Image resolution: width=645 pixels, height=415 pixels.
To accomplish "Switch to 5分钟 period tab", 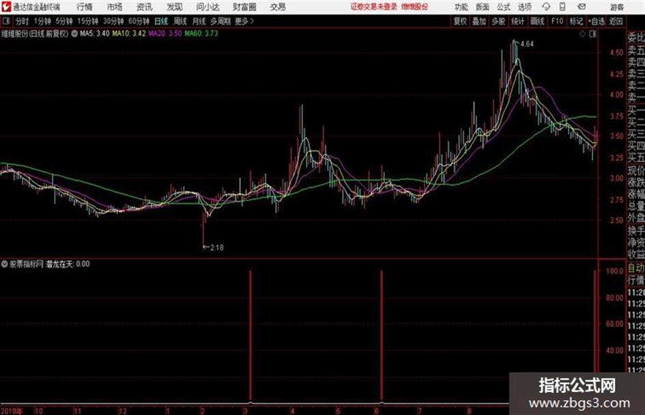I will point(64,21).
